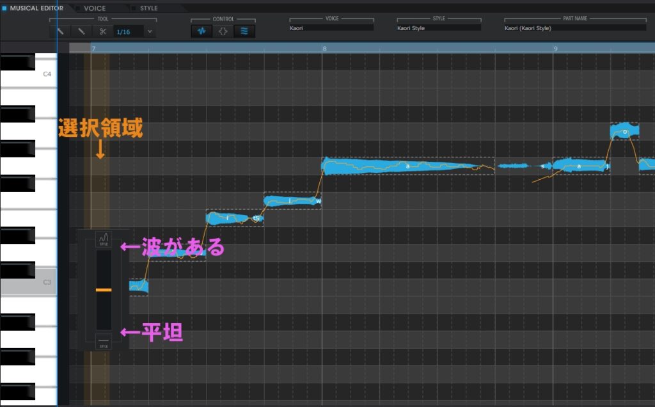655x407 pixels.
Task: Click the 1/16 quantize value field
Action: click(128, 31)
